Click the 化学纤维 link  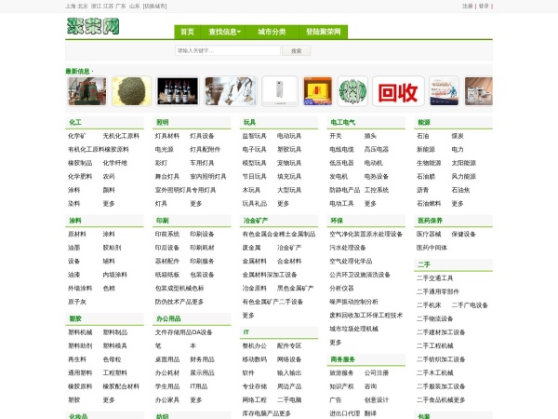tap(115, 163)
